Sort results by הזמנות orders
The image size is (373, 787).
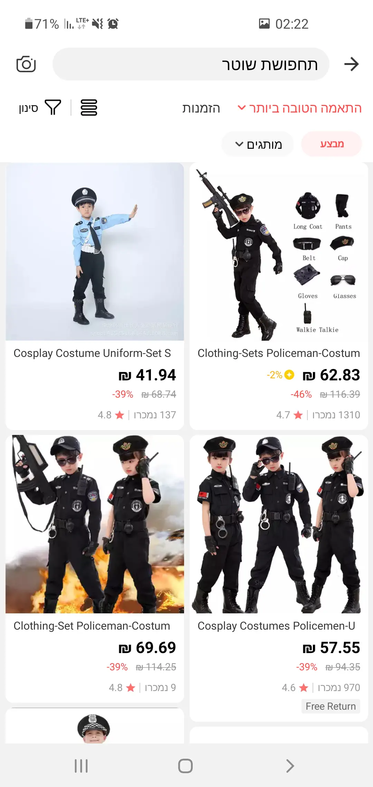[201, 108]
